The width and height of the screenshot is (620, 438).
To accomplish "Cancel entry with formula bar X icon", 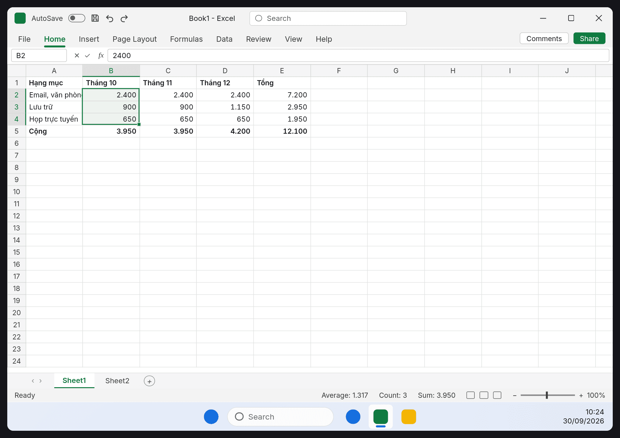I will [77, 55].
